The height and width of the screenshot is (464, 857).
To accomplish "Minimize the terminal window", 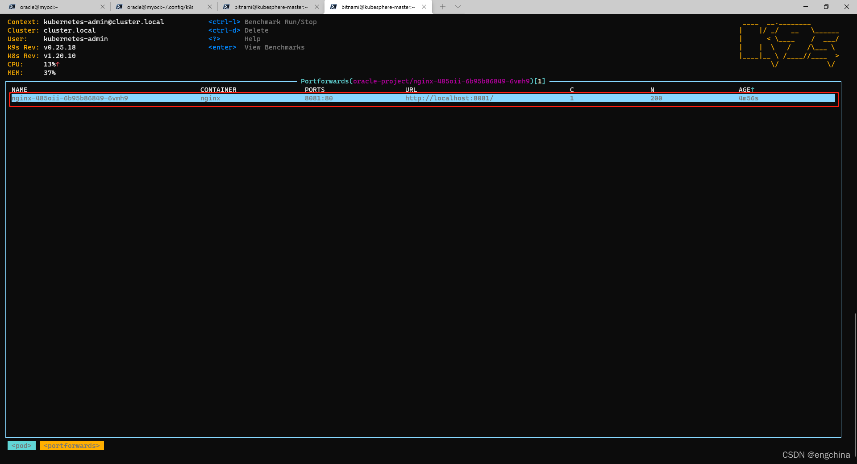I will [x=806, y=7].
